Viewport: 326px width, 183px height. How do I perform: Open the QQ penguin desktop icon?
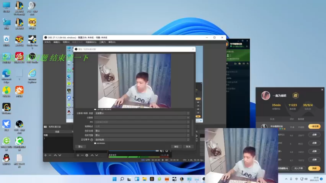[7, 159]
